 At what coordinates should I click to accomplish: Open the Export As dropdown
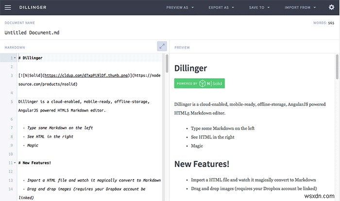point(221,8)
